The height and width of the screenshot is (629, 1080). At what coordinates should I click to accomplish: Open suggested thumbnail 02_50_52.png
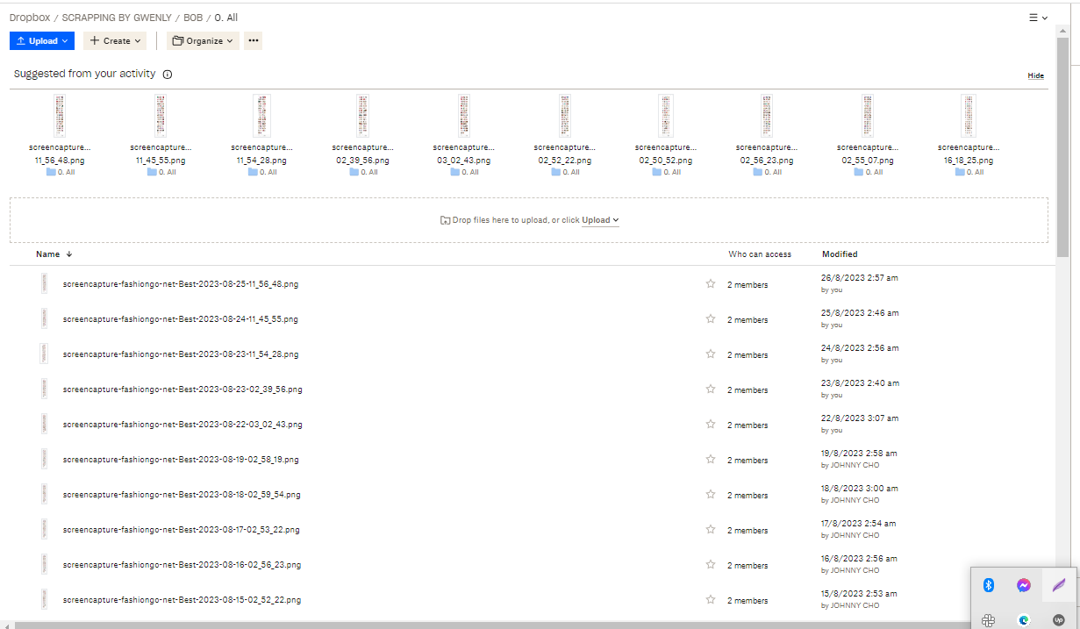pyautogui.click(x=665, y=115)
